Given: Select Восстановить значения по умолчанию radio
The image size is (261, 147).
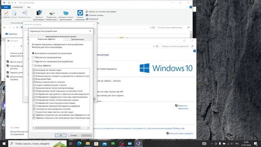Looking at the screenshot, I should pos(33,53).
